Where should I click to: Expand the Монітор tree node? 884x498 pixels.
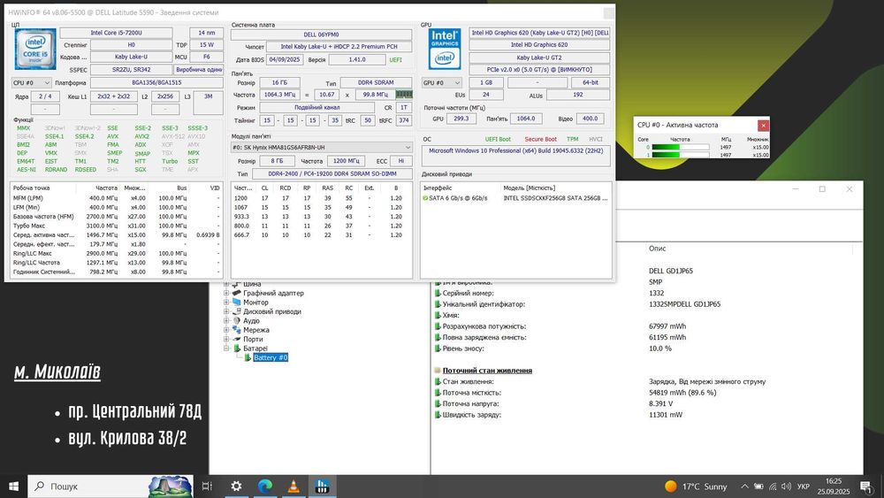pos(226,303)
